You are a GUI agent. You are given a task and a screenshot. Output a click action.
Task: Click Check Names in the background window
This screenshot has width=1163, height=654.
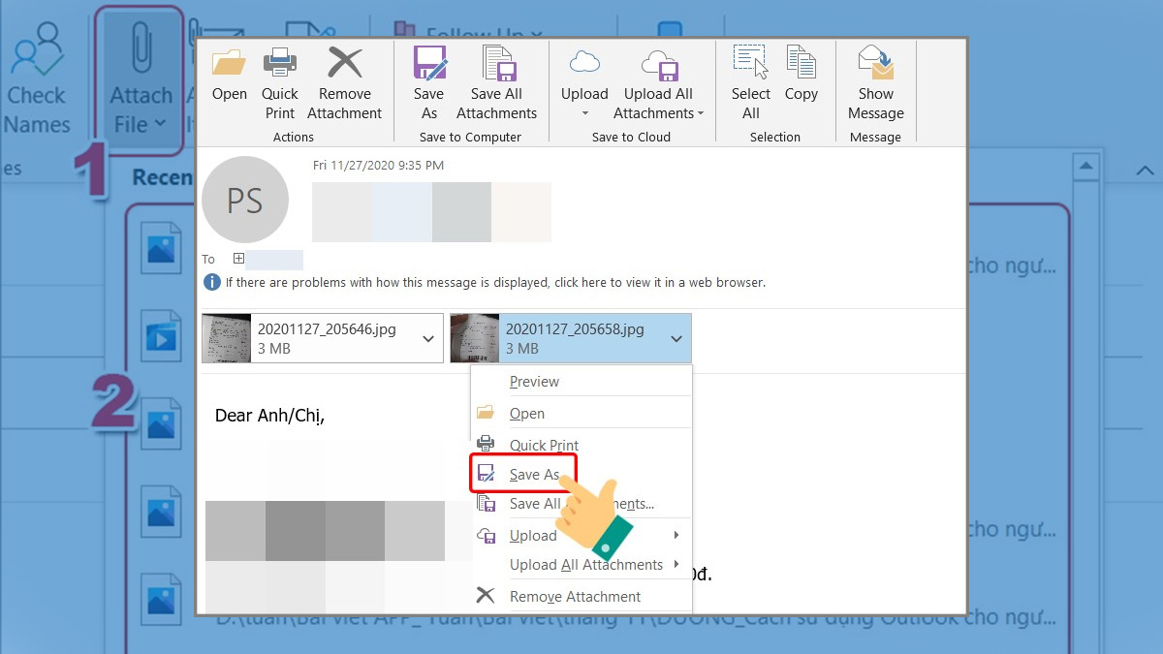click(x=37, y=79)
